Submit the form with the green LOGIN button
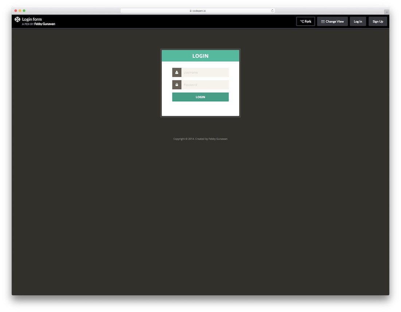The width and height of the screenshot is (401, 312). point(200,97)
